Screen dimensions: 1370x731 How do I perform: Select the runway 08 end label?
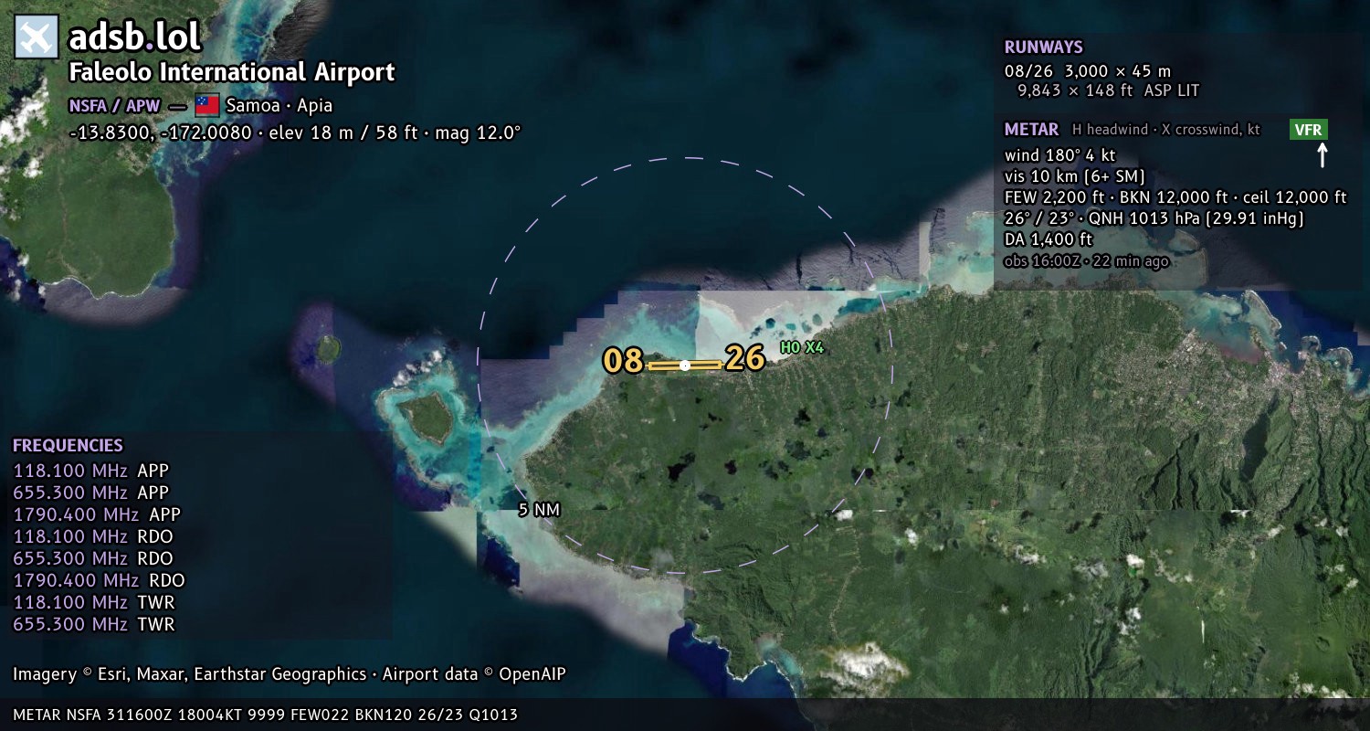click(x=623, y=361)
